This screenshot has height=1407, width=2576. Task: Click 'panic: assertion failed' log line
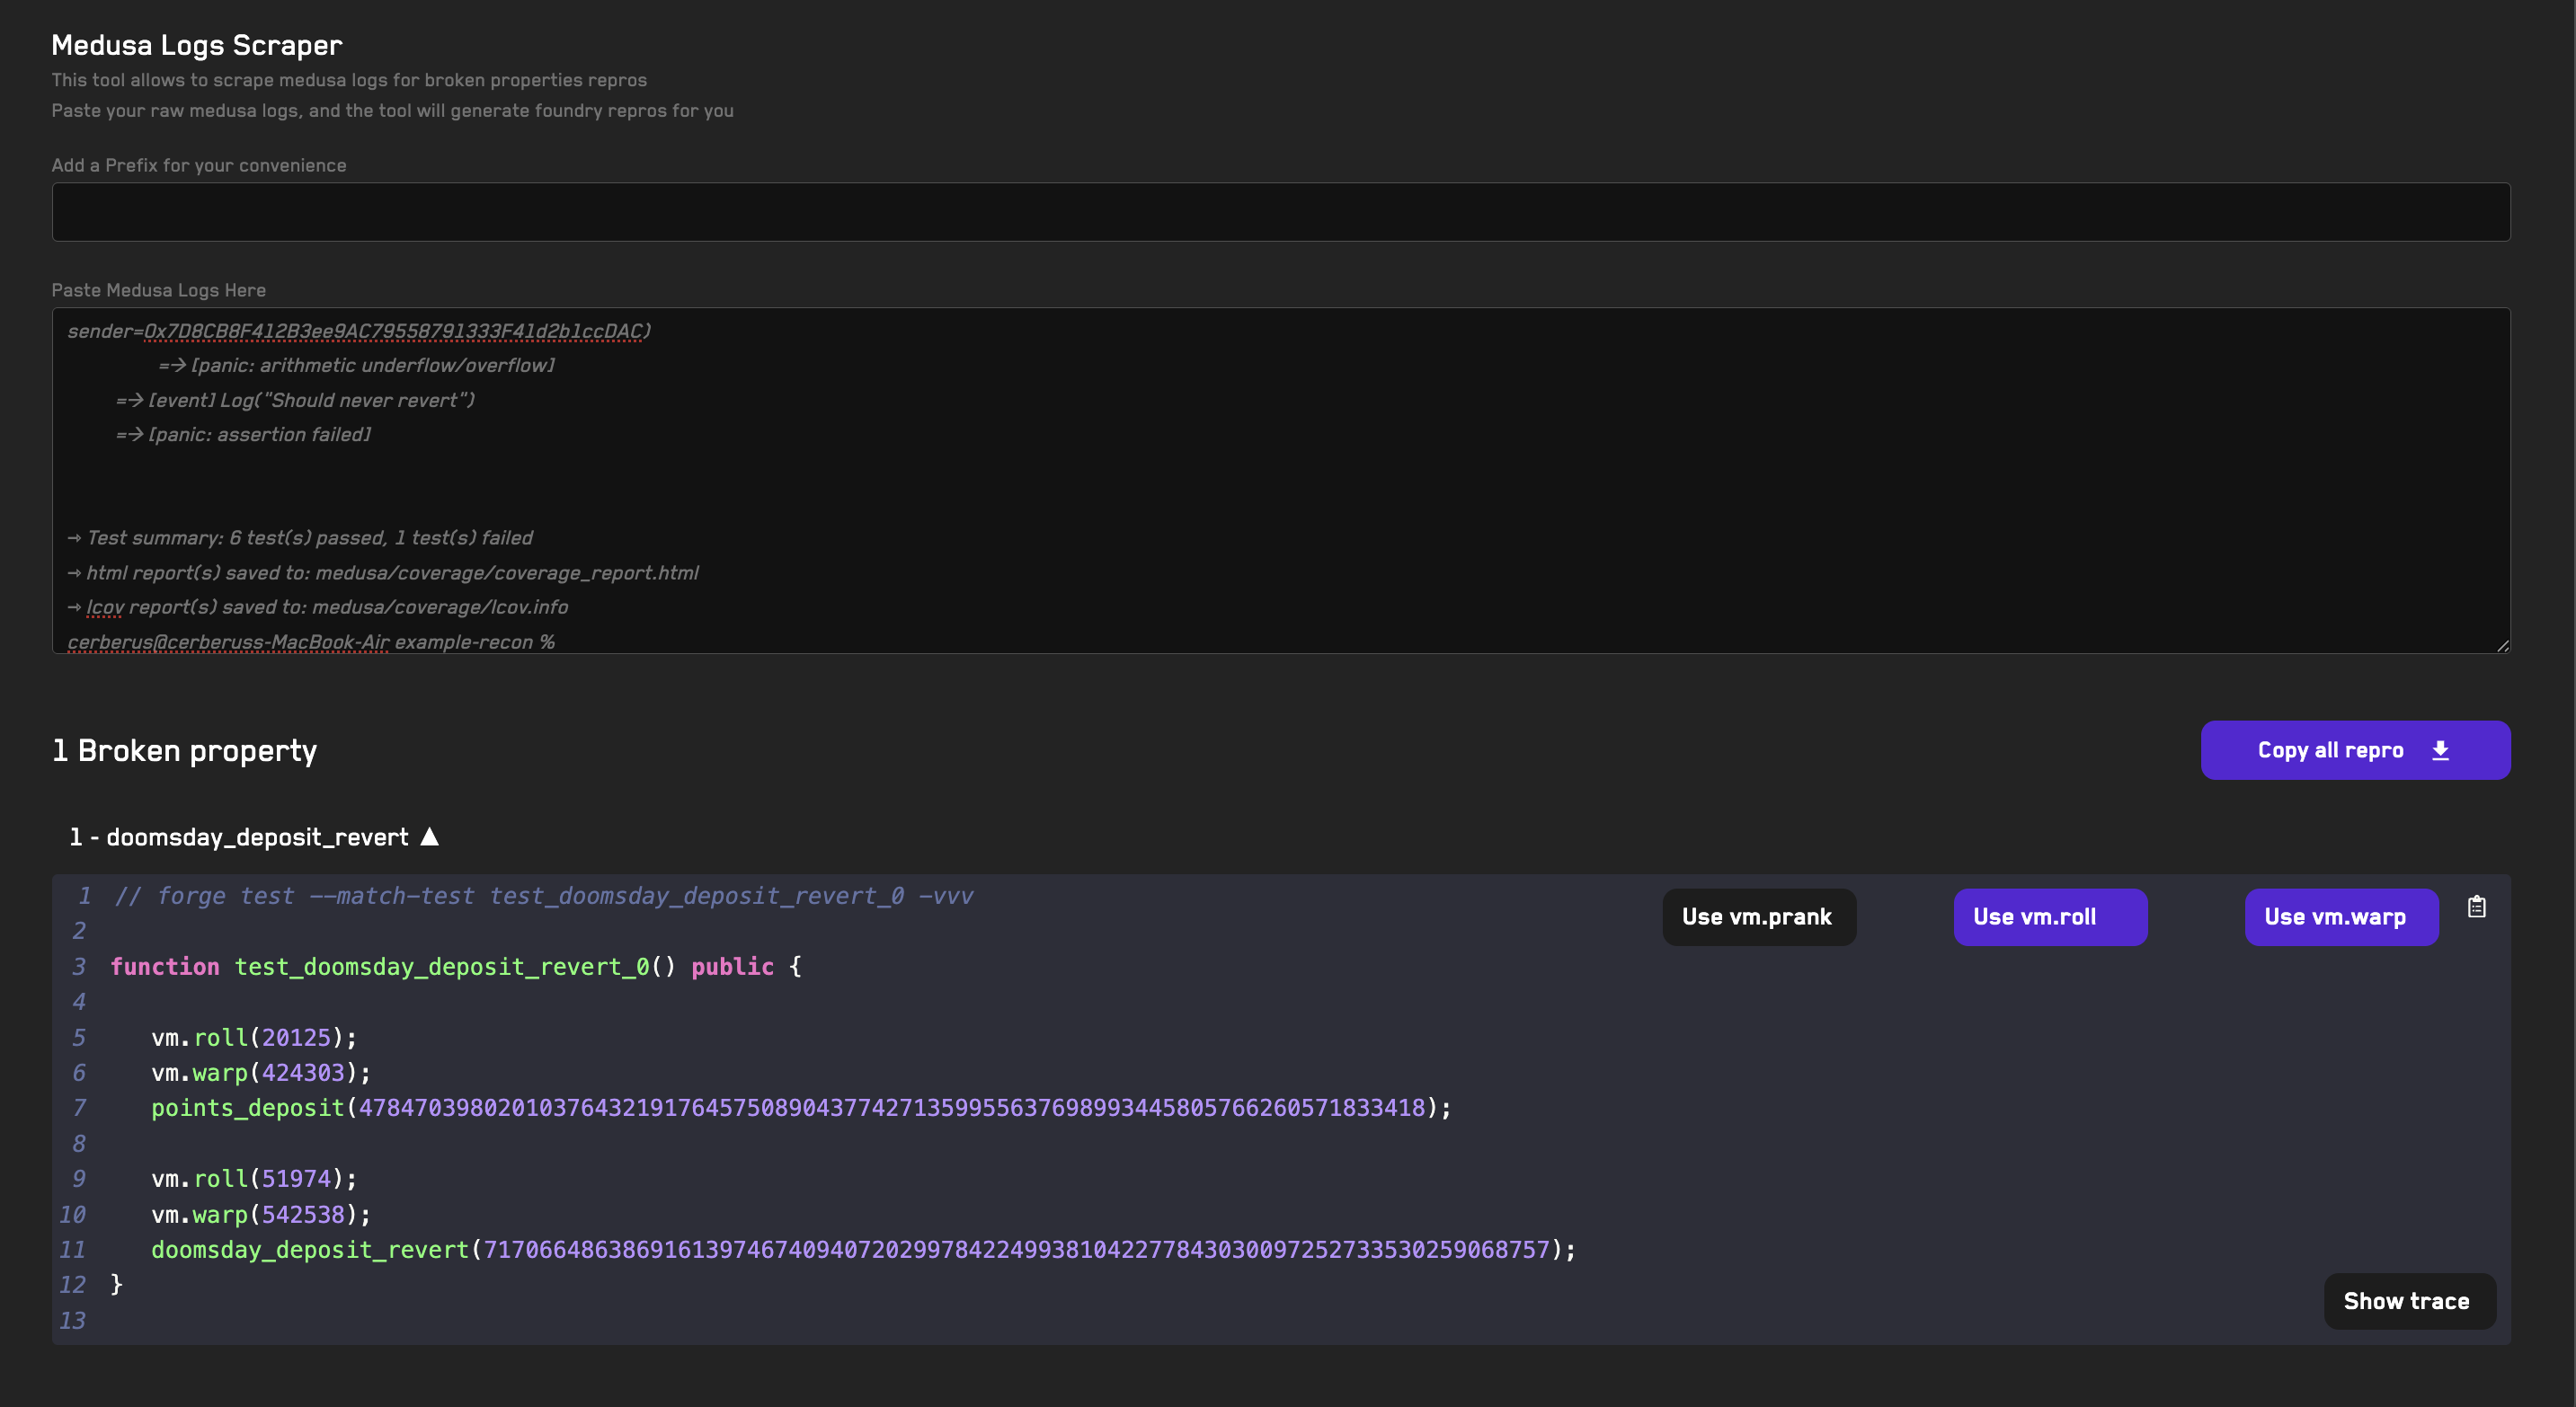243,435
